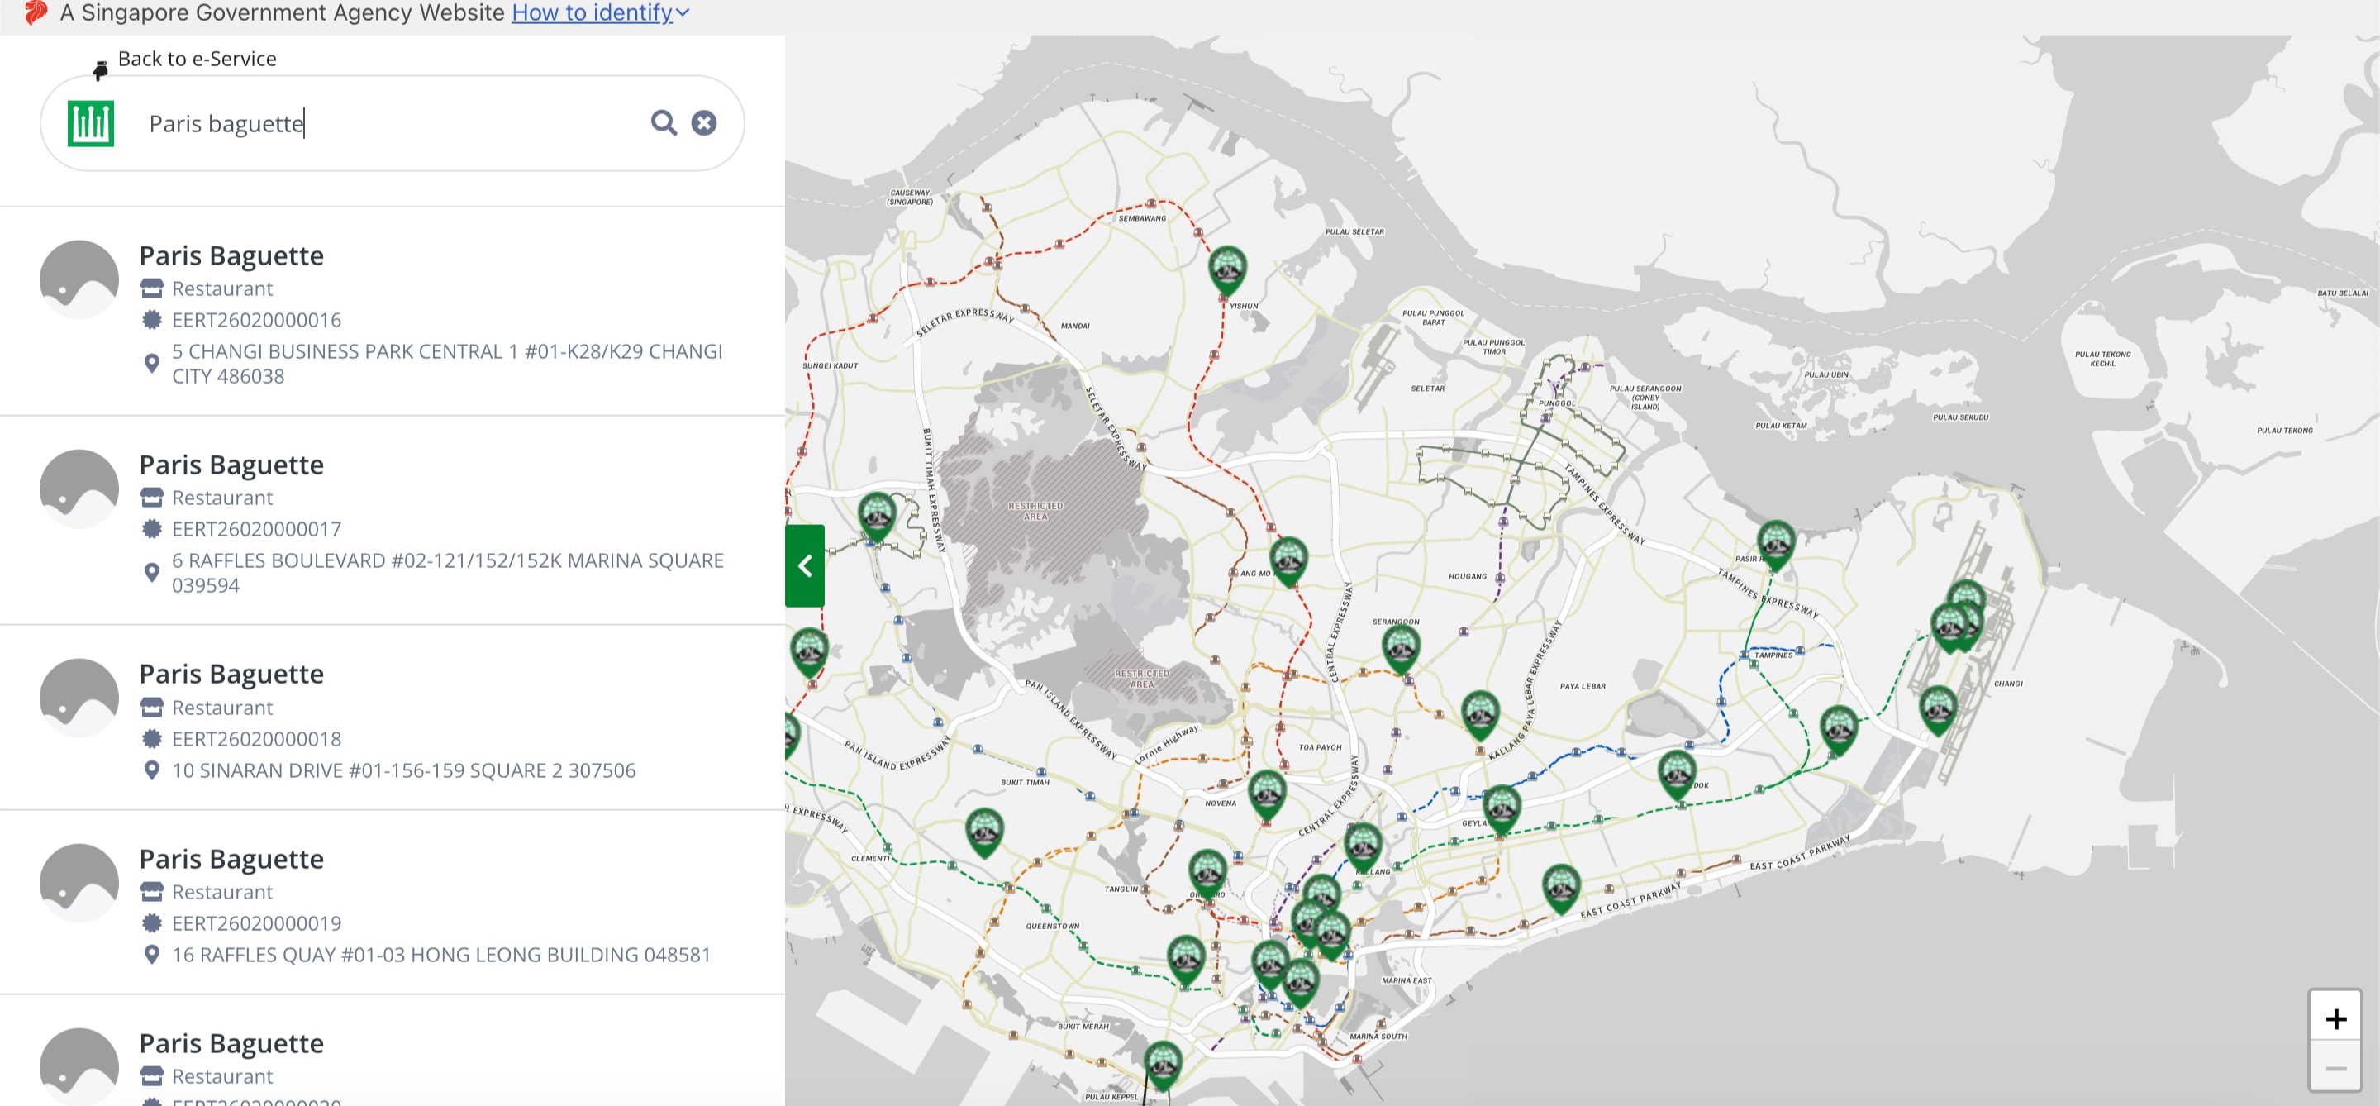Clear the Paris baguette search text
2380x1106 pixels.
click(x=704, y=123)
